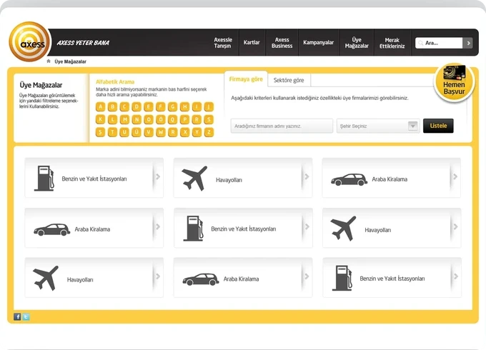This screenshot has height=350, width=486.
Task: Click the Üye Mağazalar breadcrumb link
Action: [x=70, y=61]
